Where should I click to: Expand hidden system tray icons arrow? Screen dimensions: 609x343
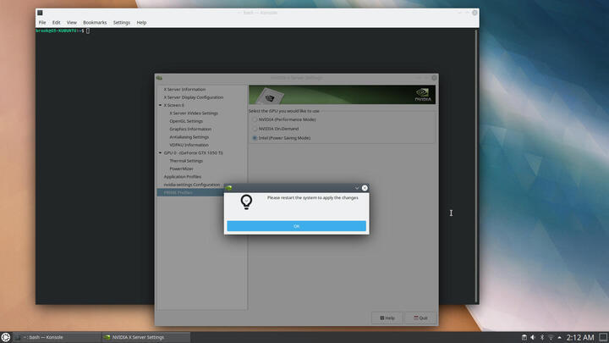[x=559, y=337]
